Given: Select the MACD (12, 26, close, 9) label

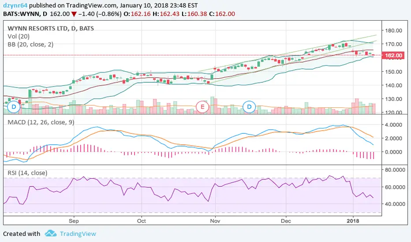Looking at the screenshot, I should (x=41, y=122).
